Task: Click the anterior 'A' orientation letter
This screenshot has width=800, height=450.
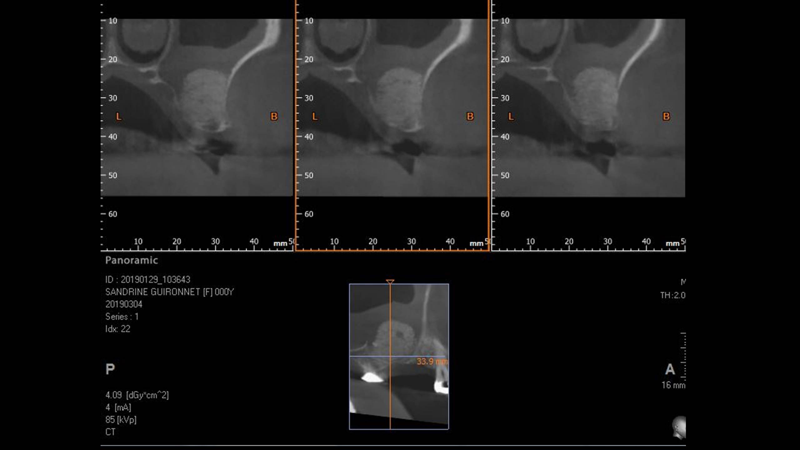Action: 670,369
